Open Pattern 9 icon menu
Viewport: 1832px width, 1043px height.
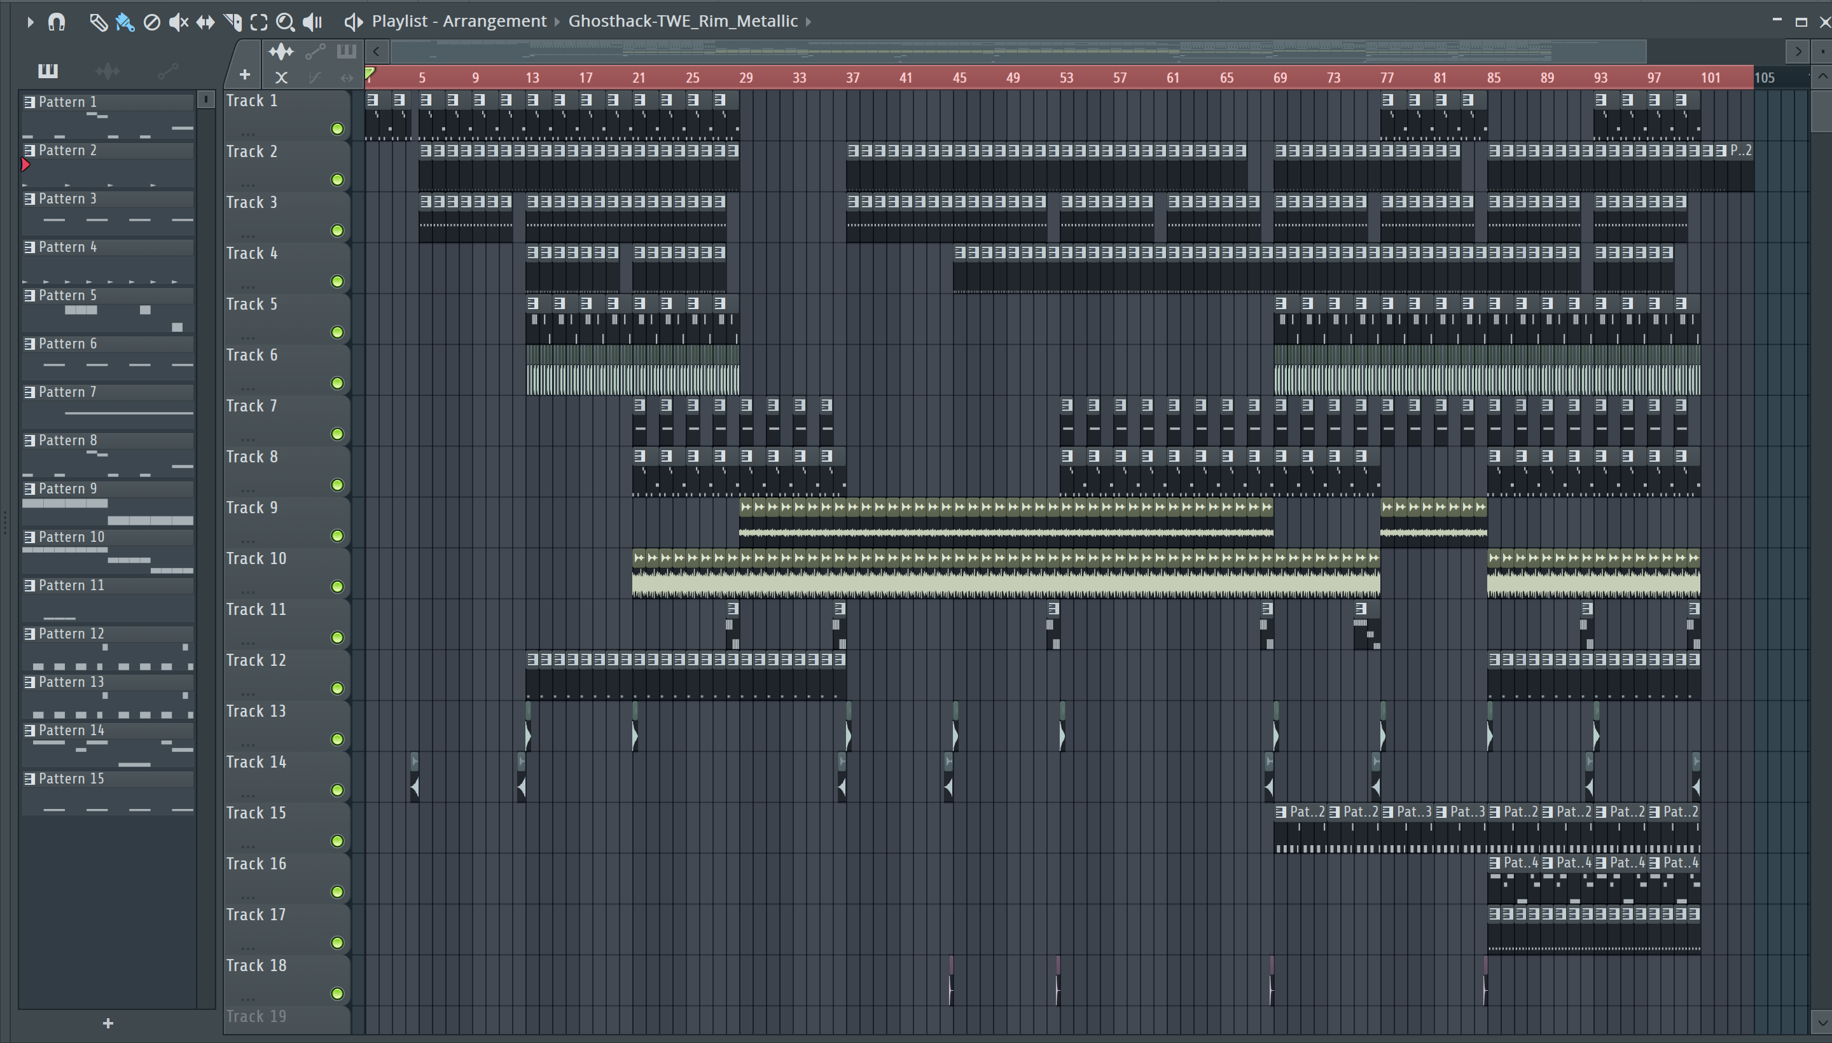pos(29,489)
